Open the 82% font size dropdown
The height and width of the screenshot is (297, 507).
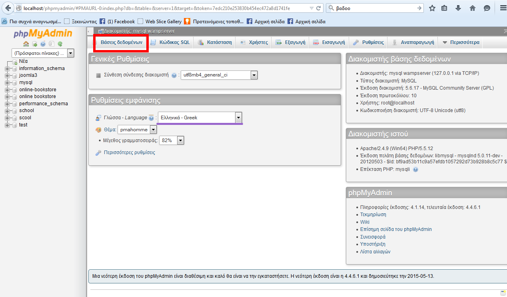tap(172, 140)
